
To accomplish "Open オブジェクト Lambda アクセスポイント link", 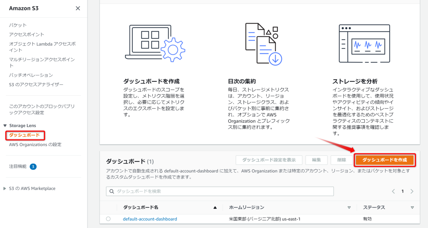I will [42, 47].
